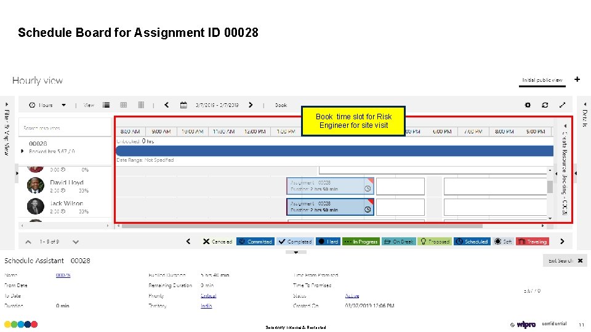The image size is (591, 332).
Task: Click the 8:00 PM time column header
Action: (504, 132)
